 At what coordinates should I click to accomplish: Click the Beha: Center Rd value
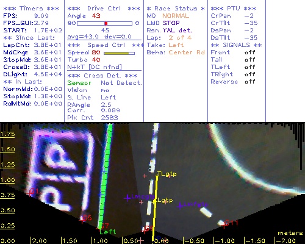(x=187, y=52)
